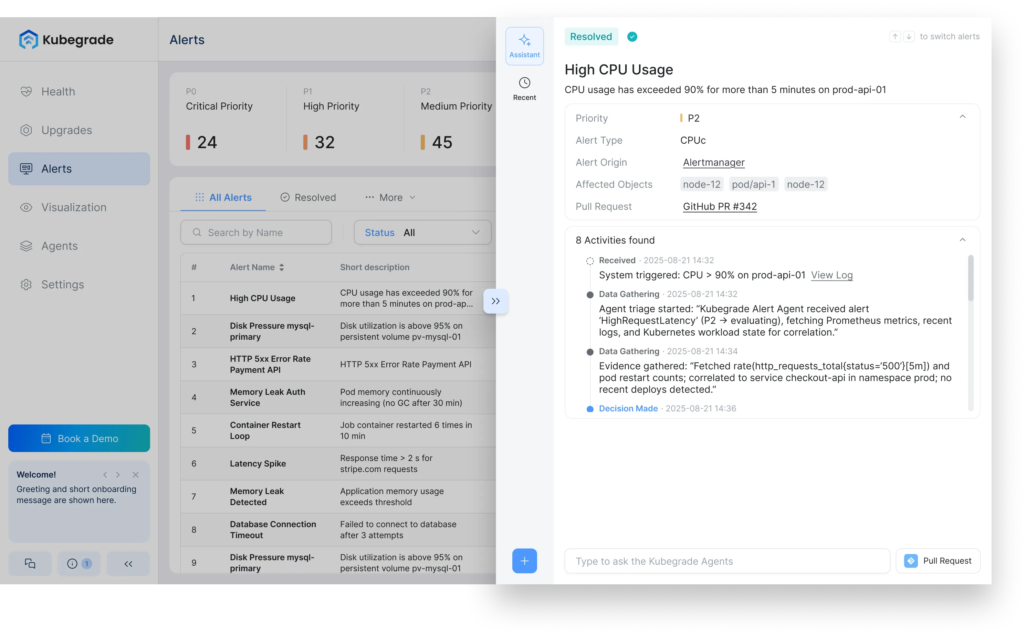Collapse the 8 Activities found section
Viewport: 1026px width, 636px height.
[962, 240]
